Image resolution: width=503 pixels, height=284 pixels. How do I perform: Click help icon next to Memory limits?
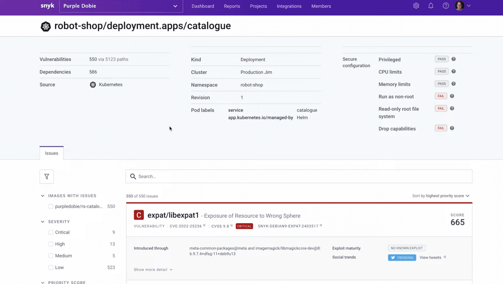tap(454, 84)
